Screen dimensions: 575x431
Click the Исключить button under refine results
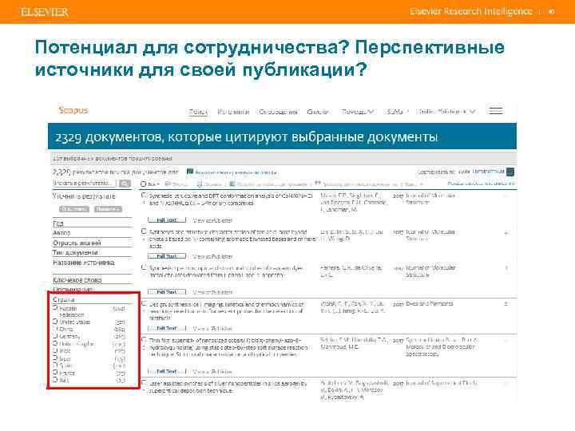click(108, 209)
